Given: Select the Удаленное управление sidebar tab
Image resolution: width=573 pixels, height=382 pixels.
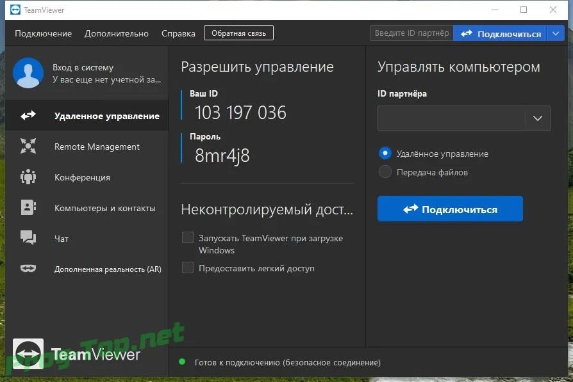Looking at the screenshot, I should click(87, 116).
